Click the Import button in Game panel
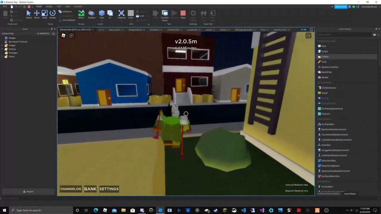Image resolution: width=381 pixels, height=214 pixels. tap(28, 192)
